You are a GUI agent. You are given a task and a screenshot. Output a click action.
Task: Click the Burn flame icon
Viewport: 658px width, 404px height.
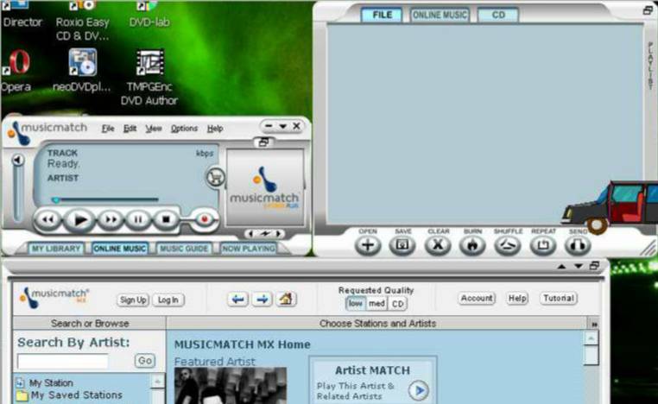(472, 245)
